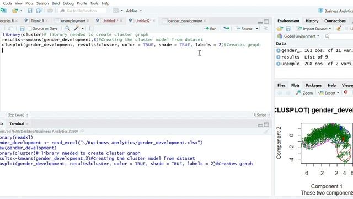Open the code tools dropdown arrow
The height and width of the screenshot is (199, 353).
(x=83, y=29)
